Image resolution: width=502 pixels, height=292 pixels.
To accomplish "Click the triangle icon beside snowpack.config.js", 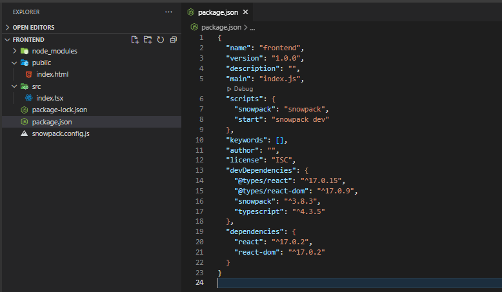I will [x=25, y=133].
